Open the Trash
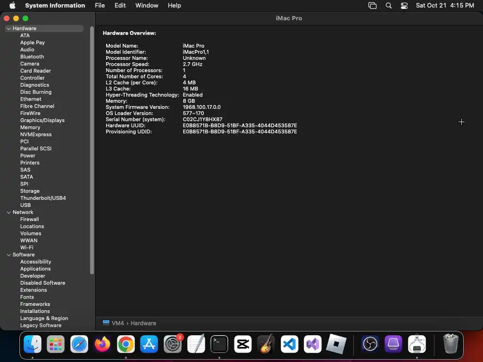Screen dimensions: 483x362 (x=450, y=344)
